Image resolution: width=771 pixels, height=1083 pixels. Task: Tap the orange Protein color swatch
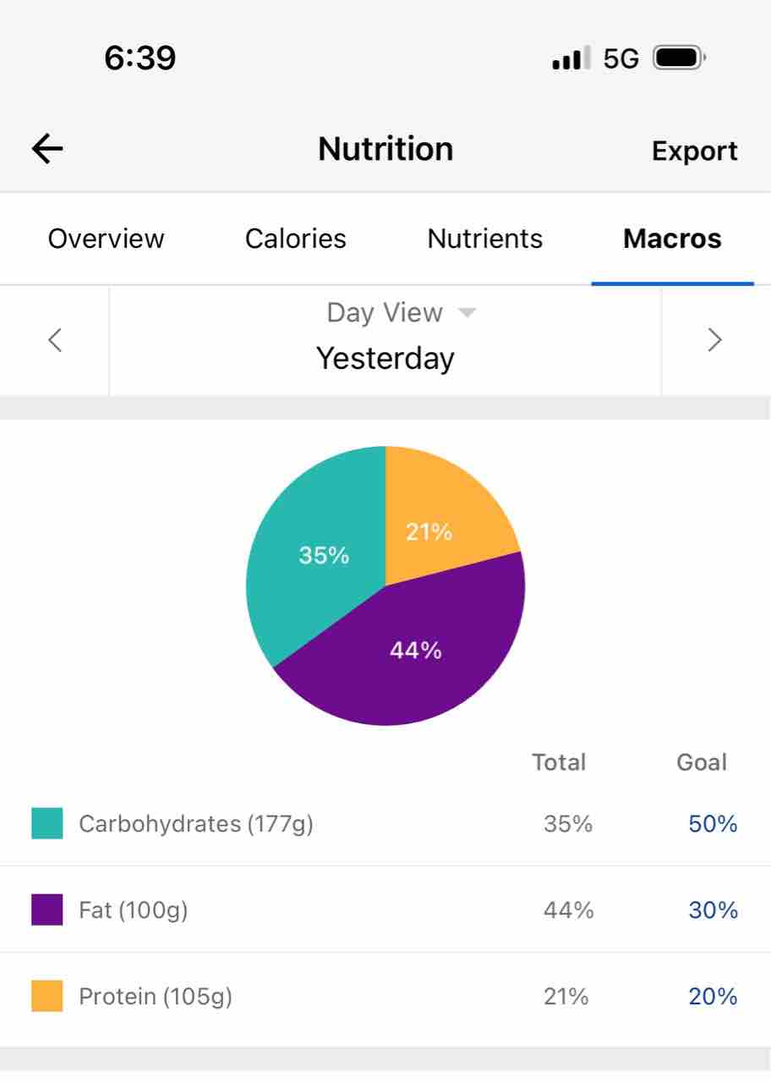coord(47,996)
